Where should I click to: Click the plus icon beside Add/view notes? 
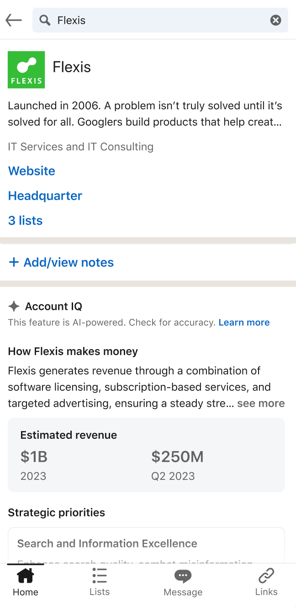click(14, 262)
